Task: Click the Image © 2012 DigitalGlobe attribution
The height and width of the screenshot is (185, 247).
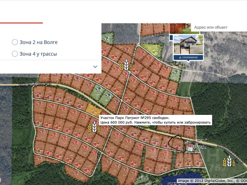Action: click(212, 181)
